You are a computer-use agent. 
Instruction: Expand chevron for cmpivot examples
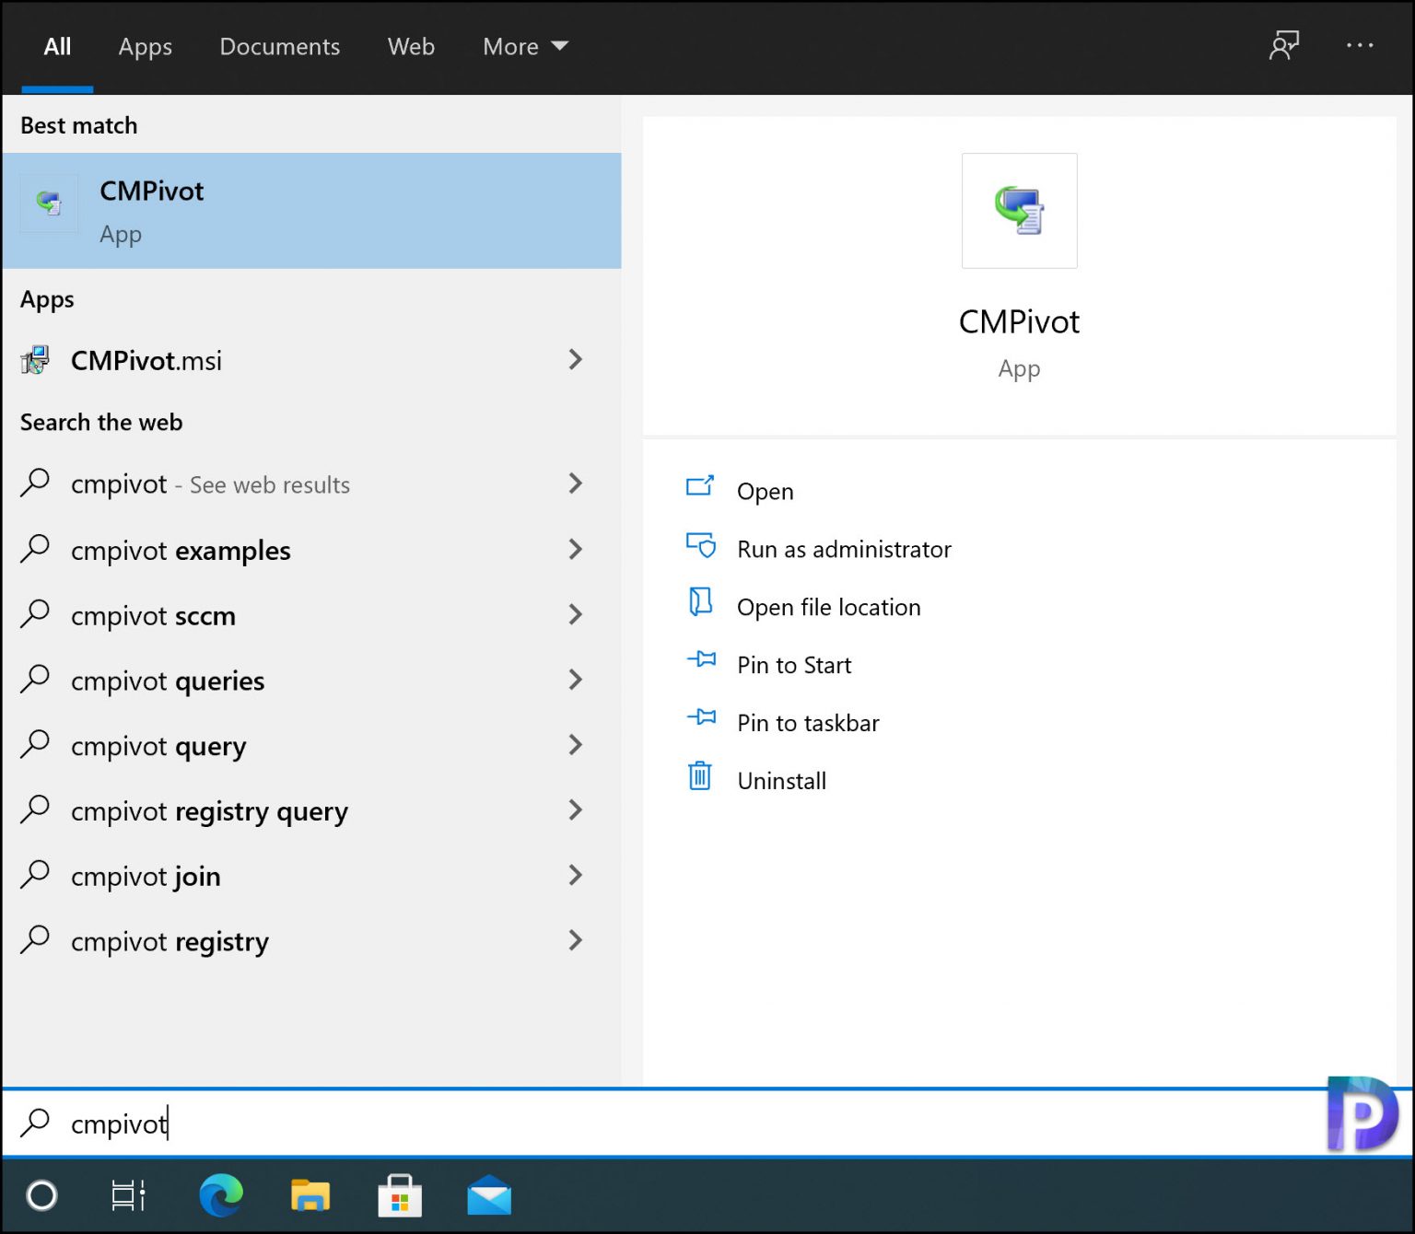coord(576,550)
